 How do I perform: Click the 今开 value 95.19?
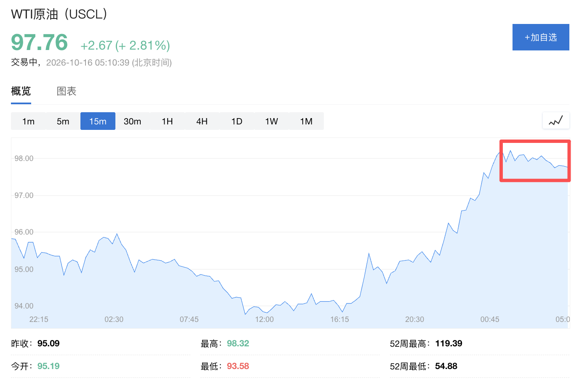(x=48, y=366)
